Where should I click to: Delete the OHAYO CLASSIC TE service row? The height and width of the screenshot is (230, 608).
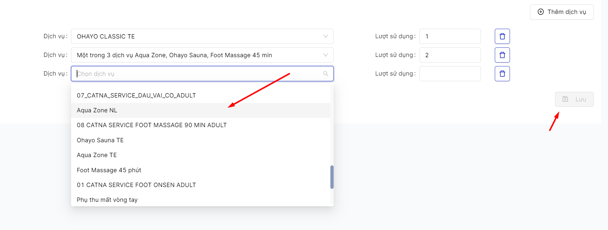[x=502, y=36]
